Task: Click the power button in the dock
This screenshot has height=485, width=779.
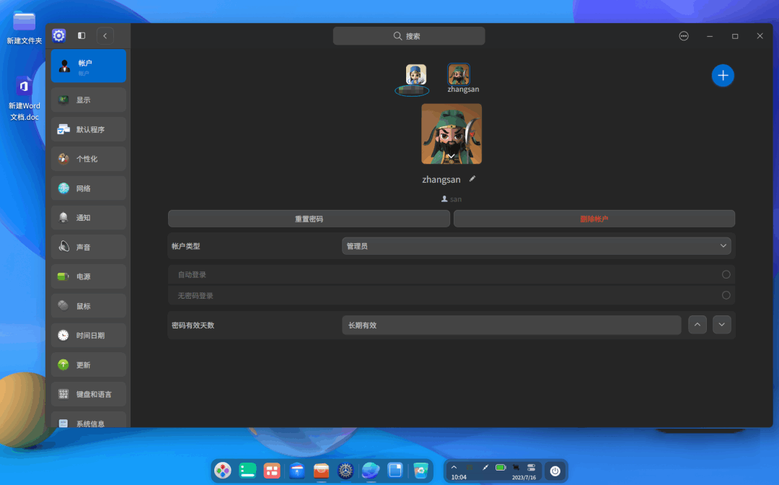Action: [x=555, y=471]
